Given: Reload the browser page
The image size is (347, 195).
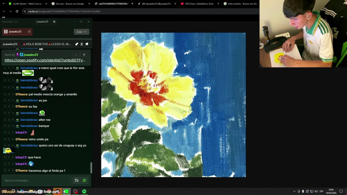Looking at the screenshot, I should click(x=17, y=11).
